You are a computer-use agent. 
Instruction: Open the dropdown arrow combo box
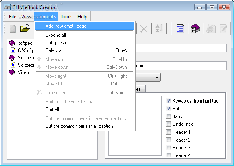click(x=157, y=78)
